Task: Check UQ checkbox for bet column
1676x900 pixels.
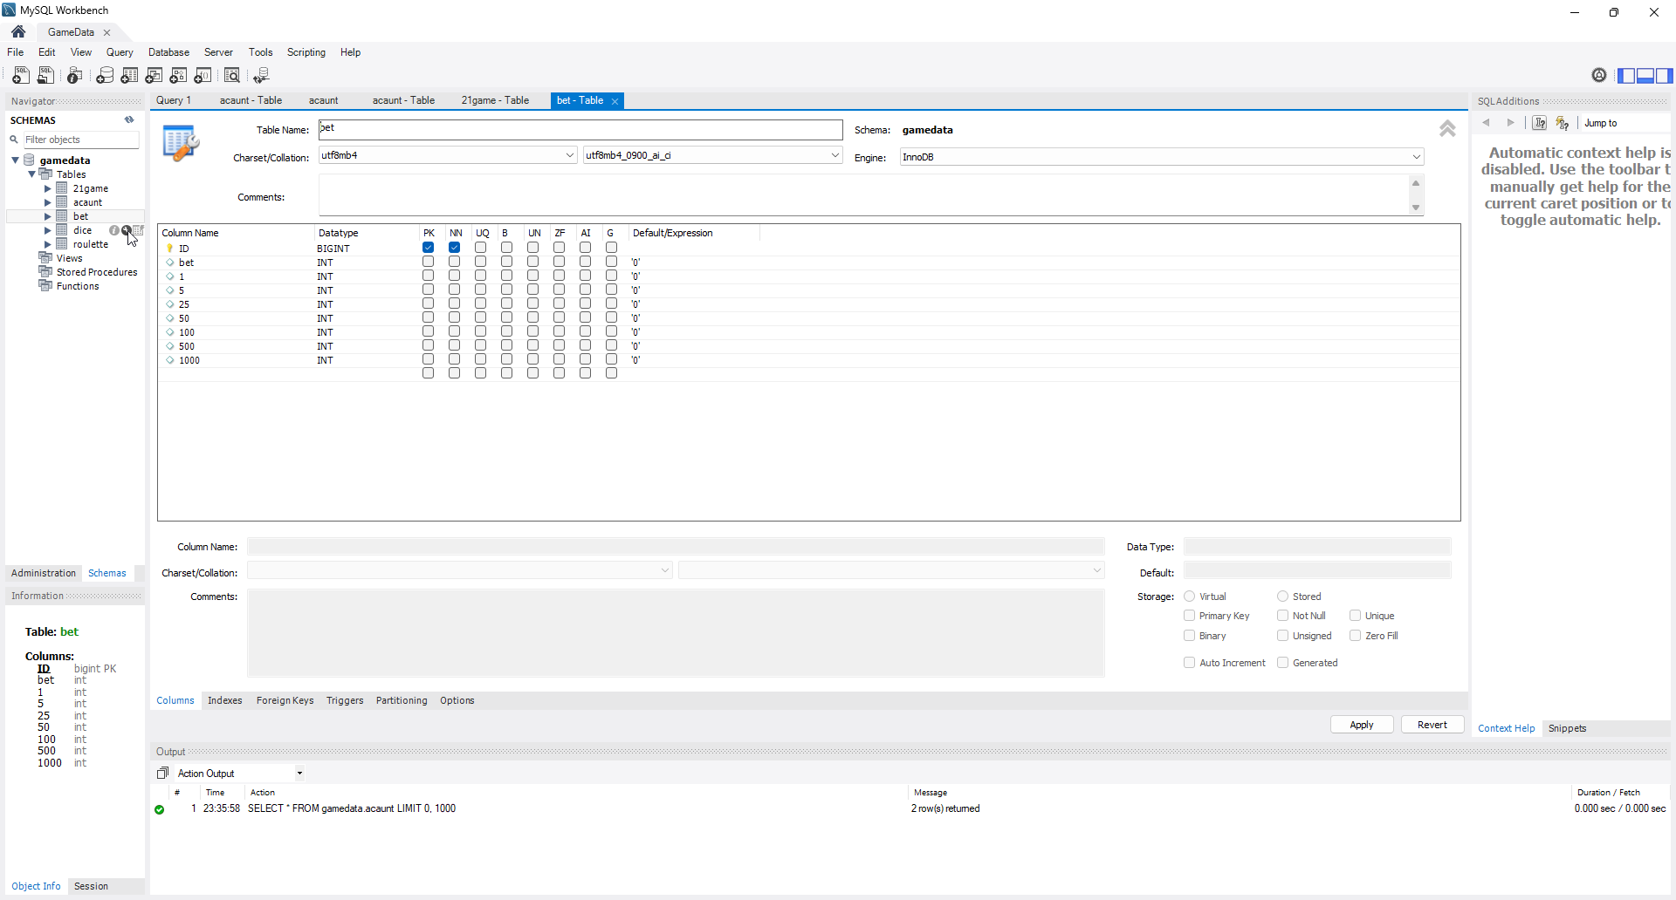Action: [x=480, y=262]
